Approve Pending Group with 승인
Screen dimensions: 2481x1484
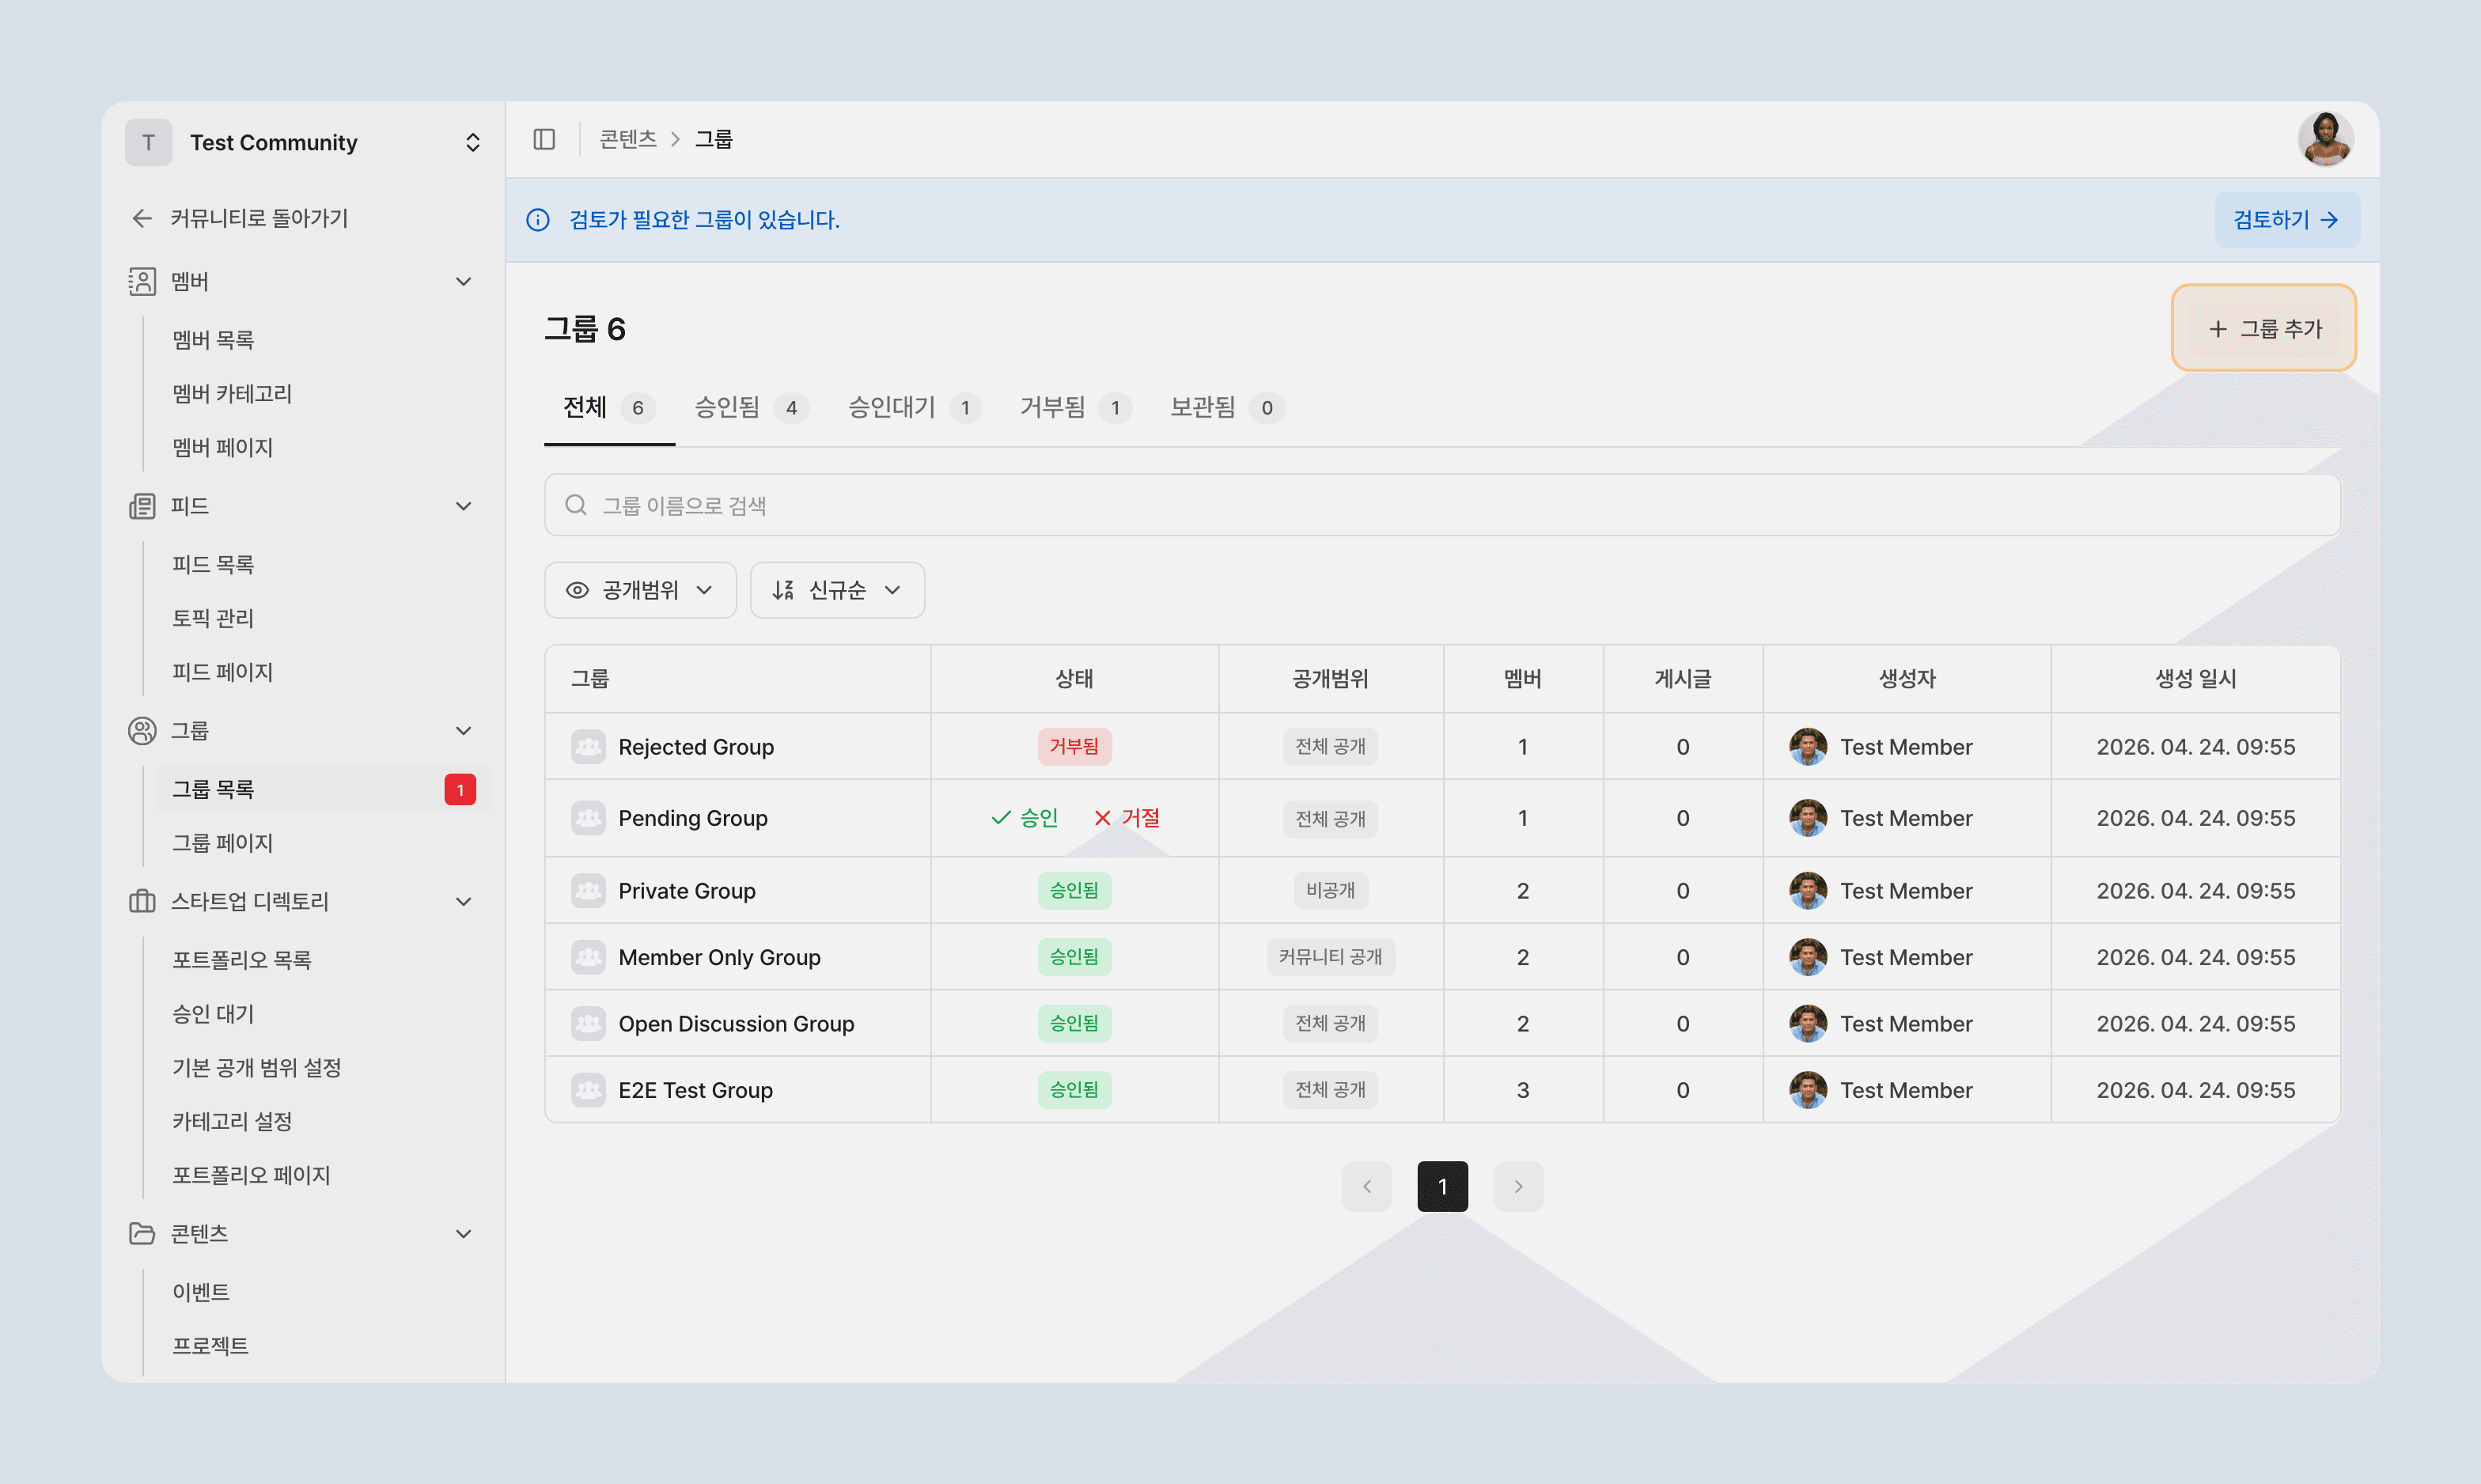[x=1024, y=818]
